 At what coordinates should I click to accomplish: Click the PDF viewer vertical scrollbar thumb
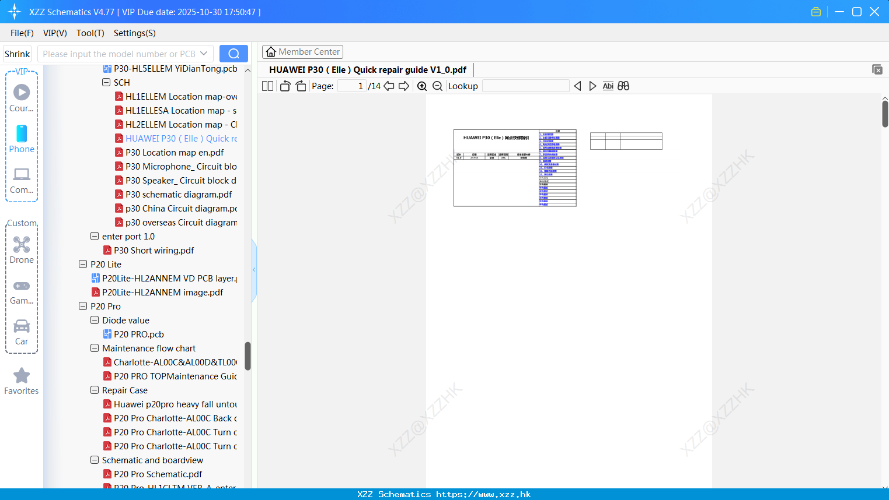(885, 114)
